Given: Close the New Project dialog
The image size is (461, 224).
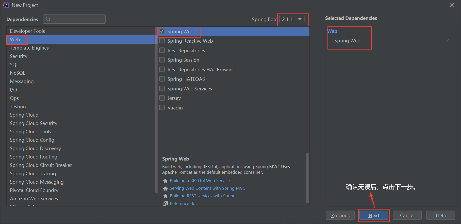Looking at the screenshot, I should tap(452, 5).
